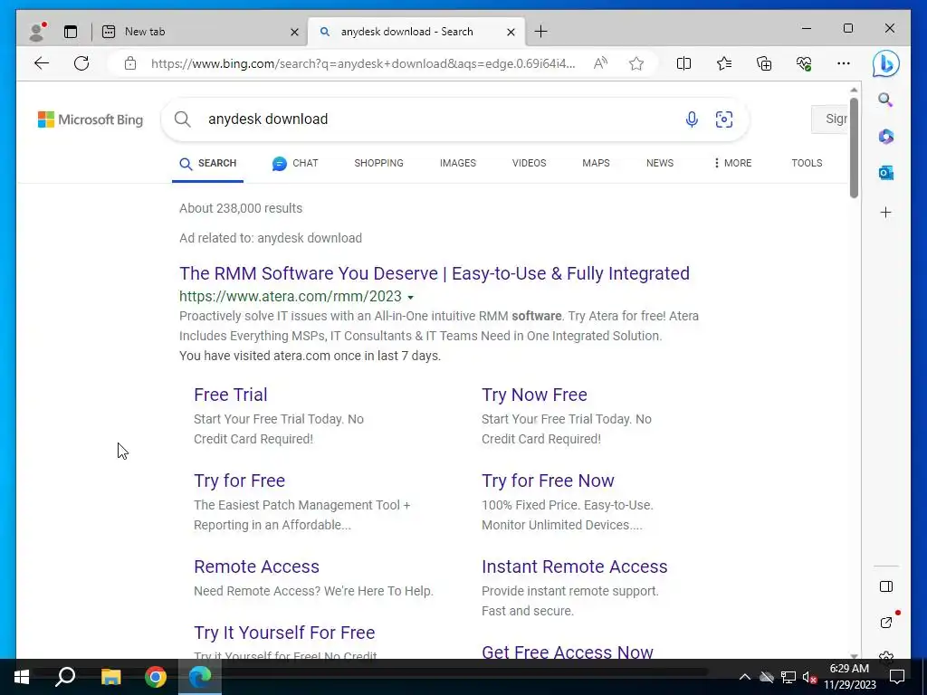The image size is (927, 695).
Task: View site information lock icon
Action: [x=130, y=63]
